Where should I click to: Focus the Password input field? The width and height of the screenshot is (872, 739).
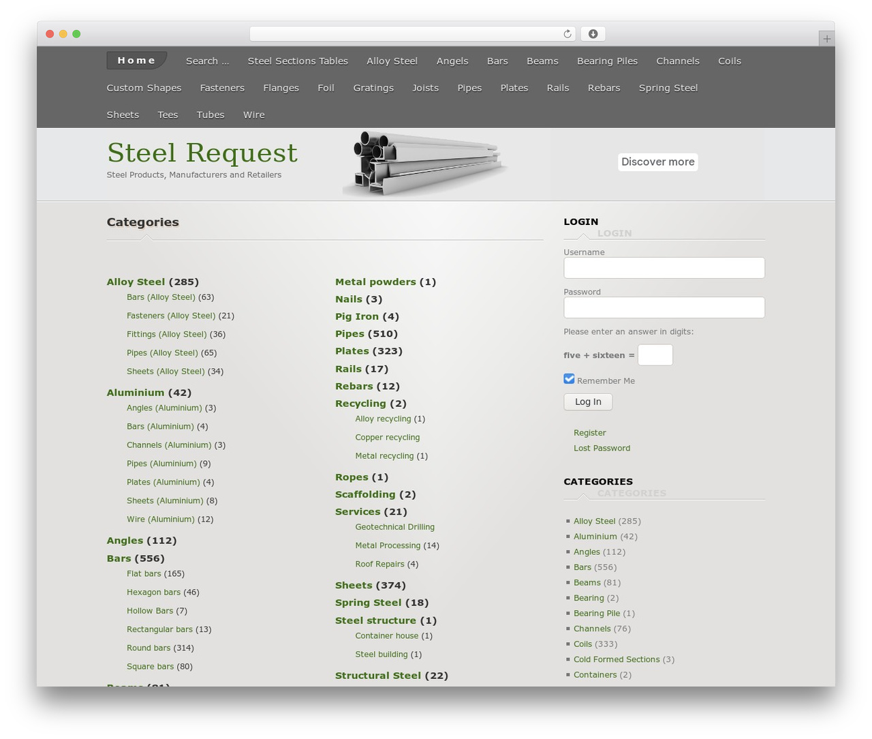[664, 307]
